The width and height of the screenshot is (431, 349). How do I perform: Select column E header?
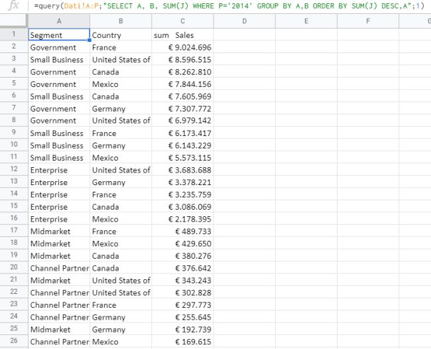(306, 21)
